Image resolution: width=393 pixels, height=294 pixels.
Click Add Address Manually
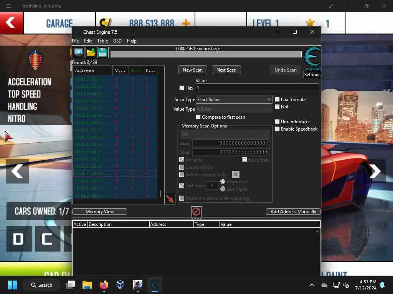(x=293, y=211)
